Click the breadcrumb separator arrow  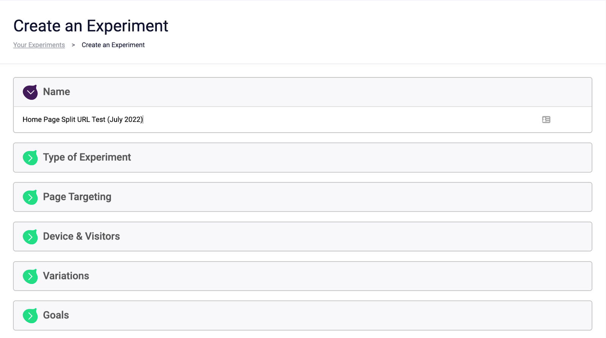(73, 45)
